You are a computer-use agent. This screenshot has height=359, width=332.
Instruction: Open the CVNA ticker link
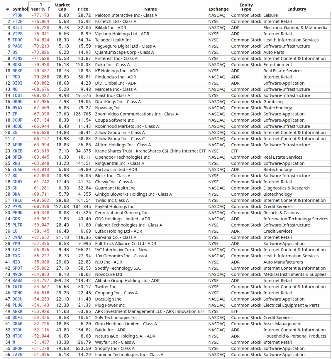(x=17, y=237)
